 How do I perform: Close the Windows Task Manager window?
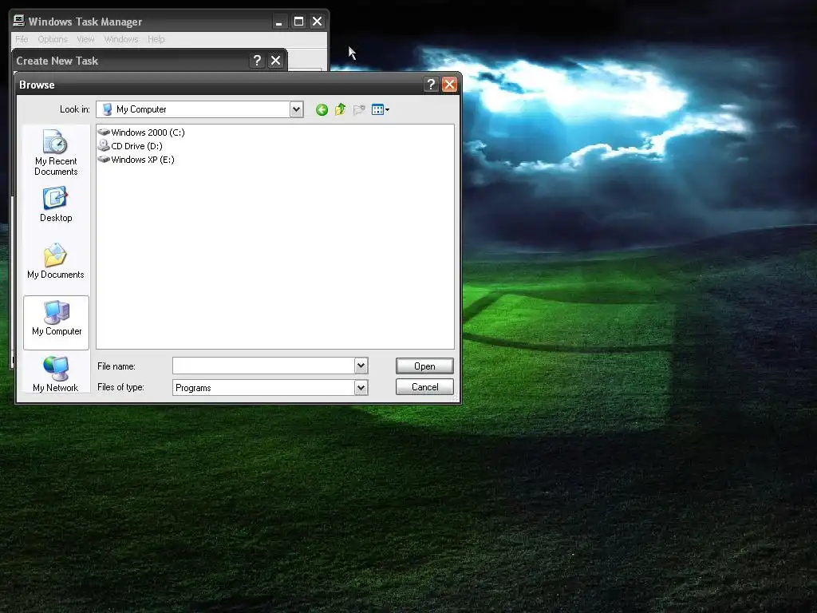point(317,22)
